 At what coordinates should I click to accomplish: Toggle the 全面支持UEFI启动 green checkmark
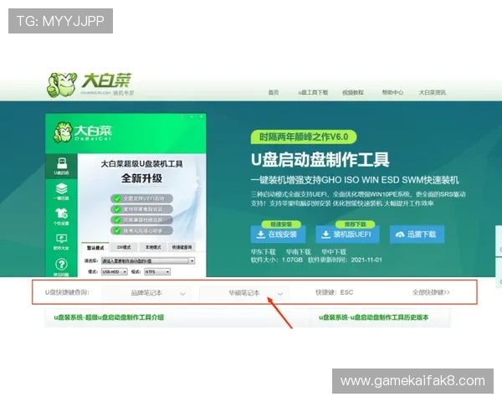(x=117, y=198)
